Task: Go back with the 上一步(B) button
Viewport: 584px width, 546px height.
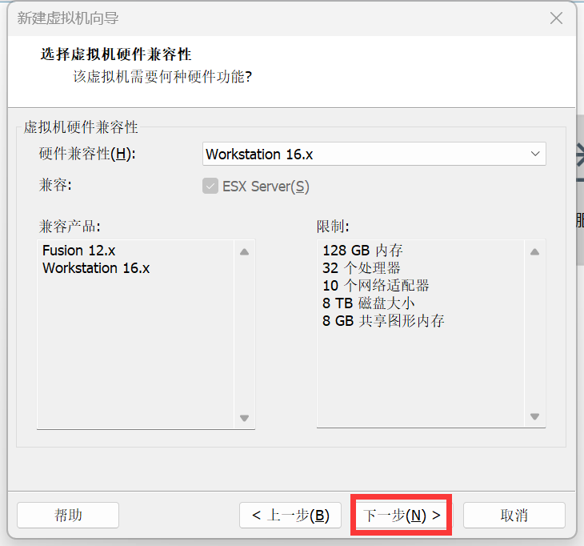Action: click(290, 515)
